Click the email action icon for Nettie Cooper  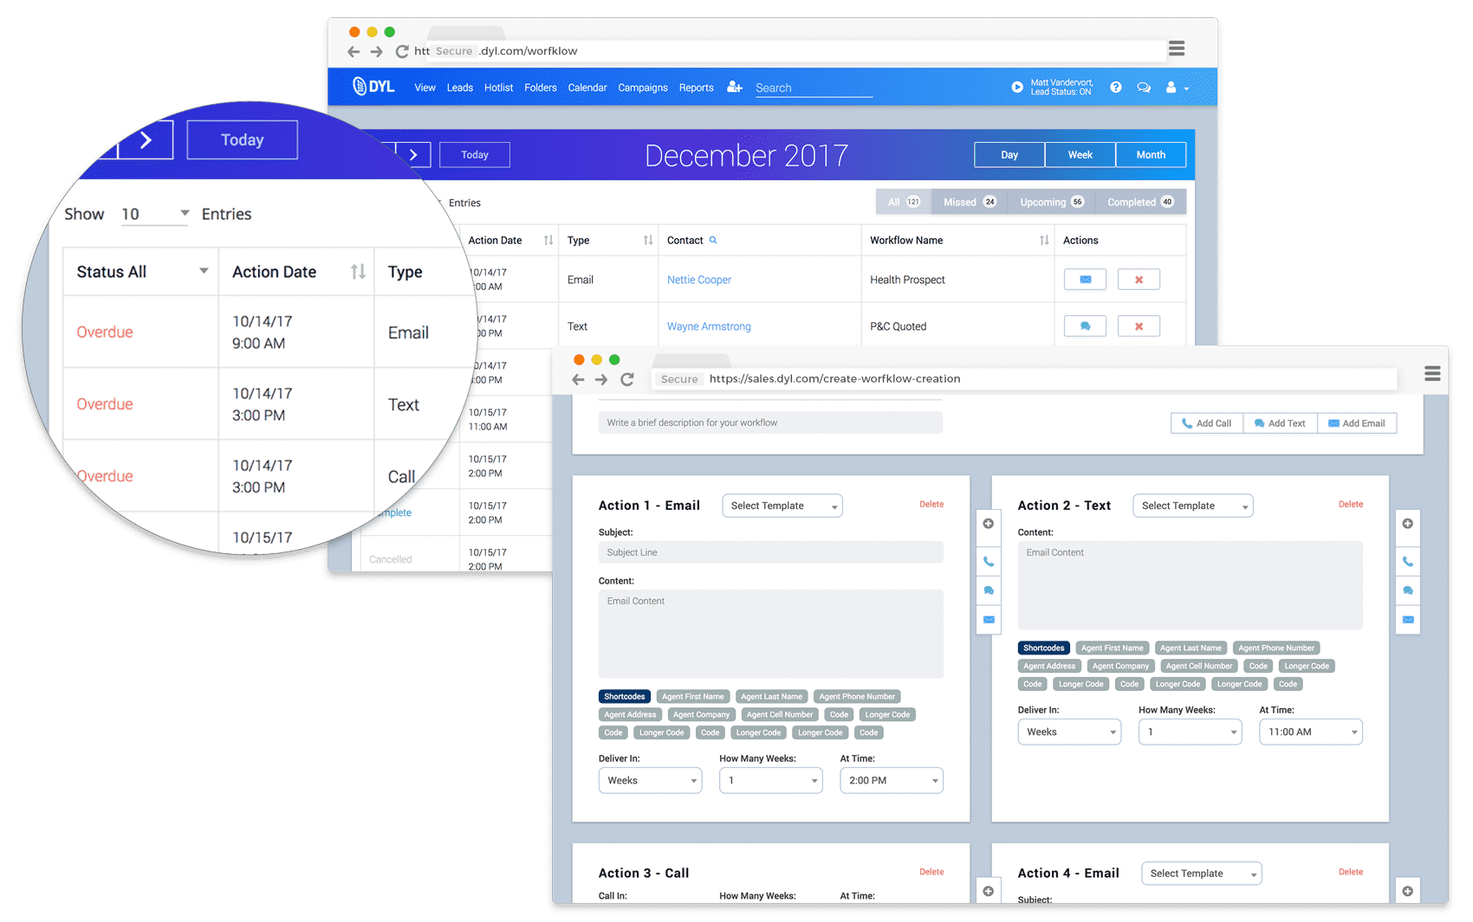pyautogui.click(x=1085, y=280)
